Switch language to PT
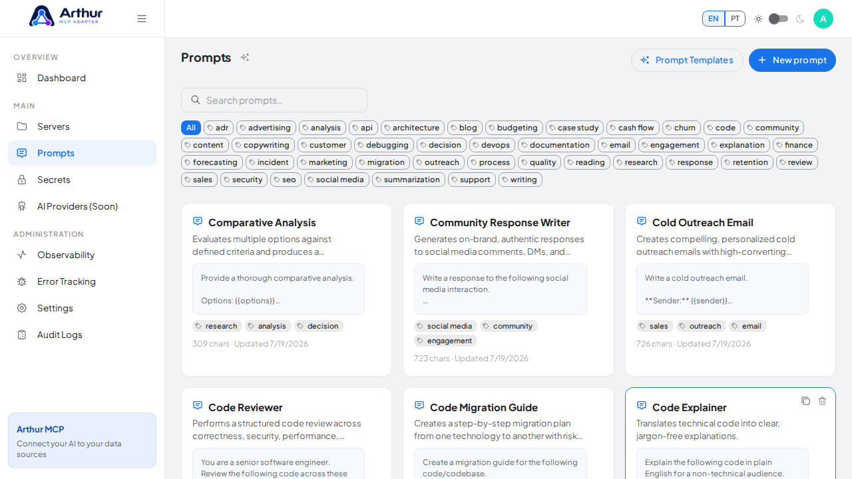The image size is (852, 479). tap(735, 19)
